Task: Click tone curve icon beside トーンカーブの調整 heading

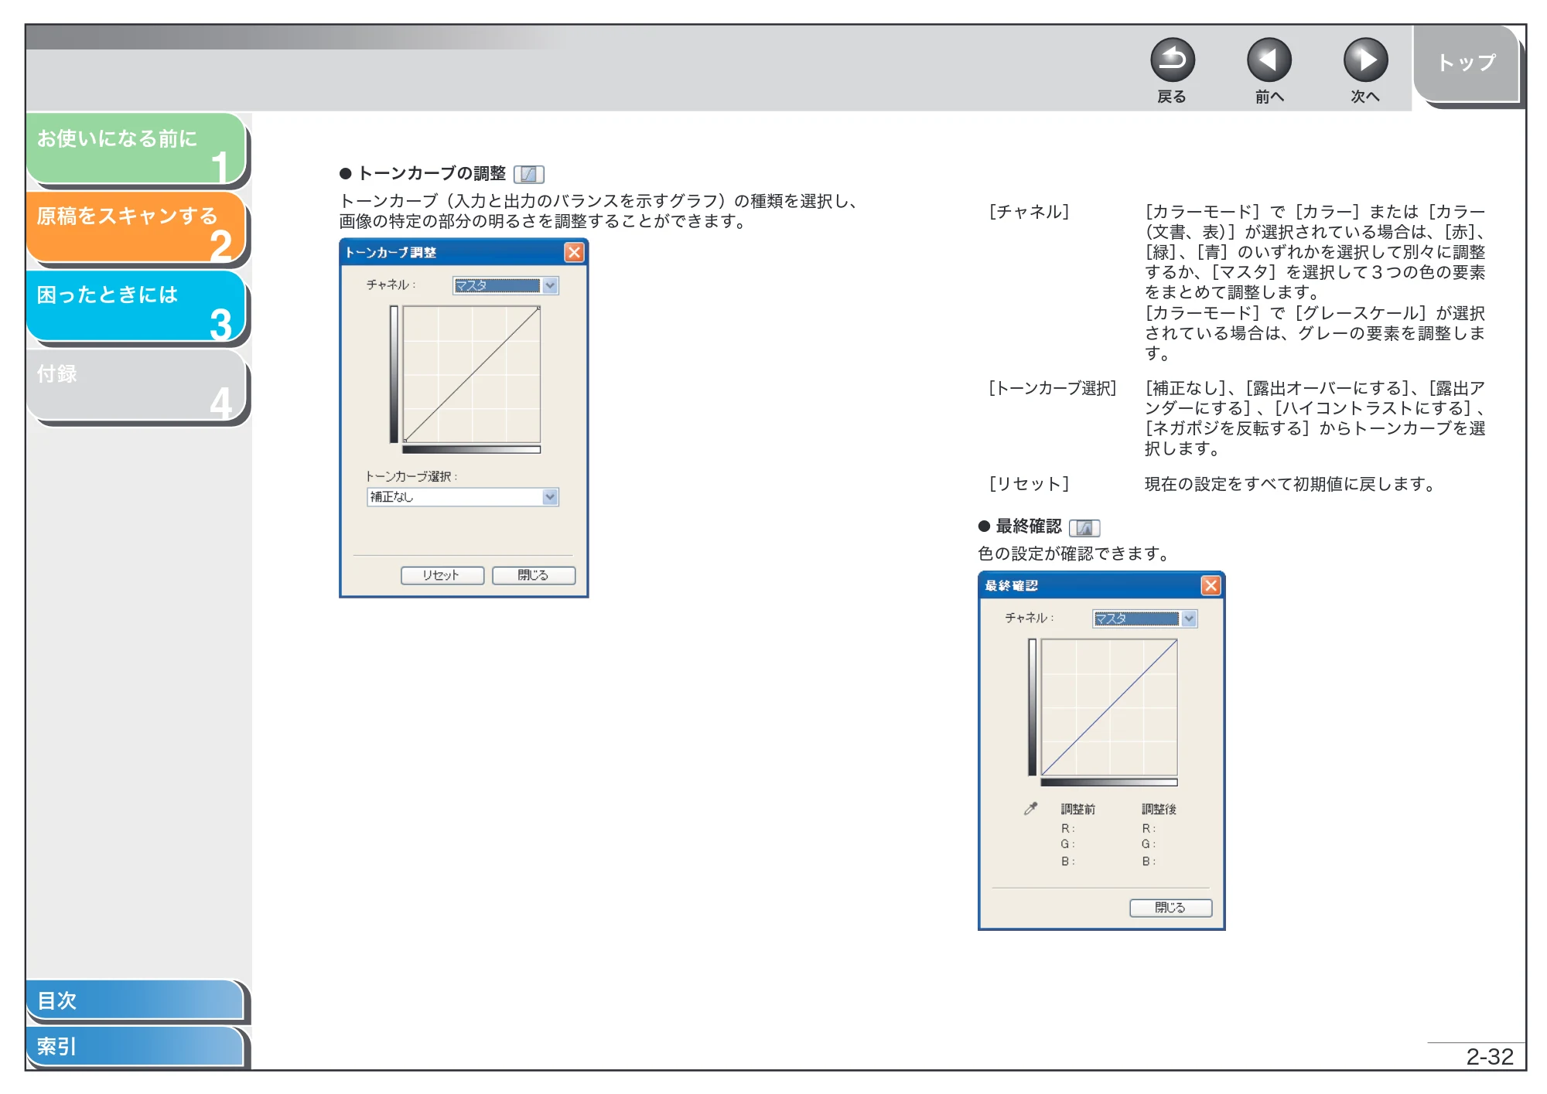Action: 529,174
